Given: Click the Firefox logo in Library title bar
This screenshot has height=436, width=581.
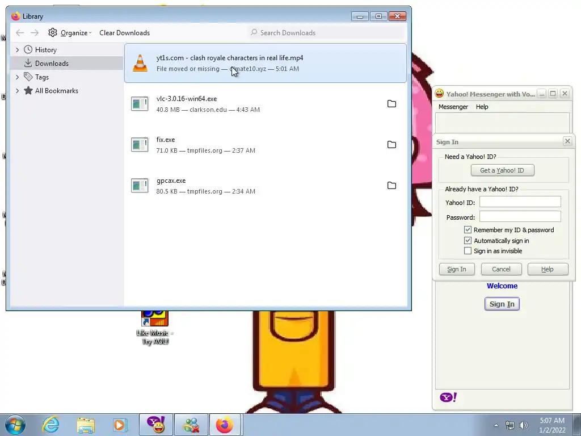Looking at the screenshot, I should tap(15, 16).
